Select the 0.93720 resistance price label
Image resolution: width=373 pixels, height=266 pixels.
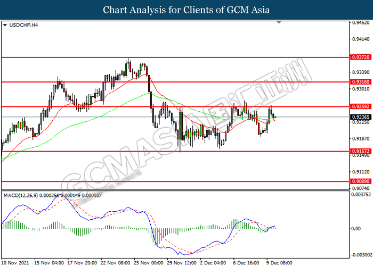361,57
